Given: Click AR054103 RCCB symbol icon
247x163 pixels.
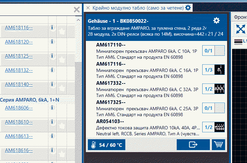Looking at the screenshot, I should point(219,127).
